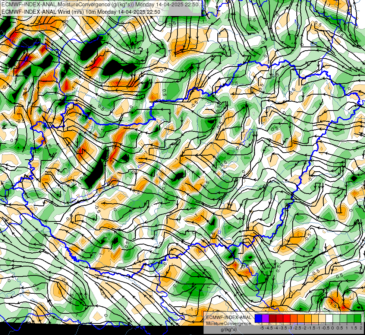Click the -3 legend tick label
The image size is (365, 335).
290,328
